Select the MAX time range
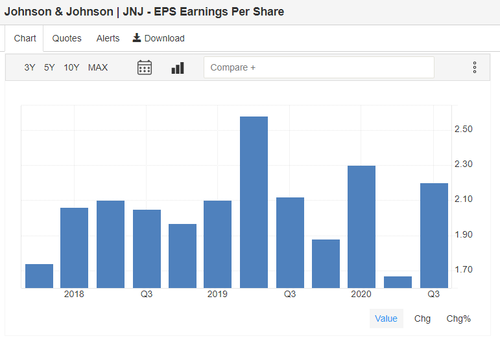 (98, 67)
